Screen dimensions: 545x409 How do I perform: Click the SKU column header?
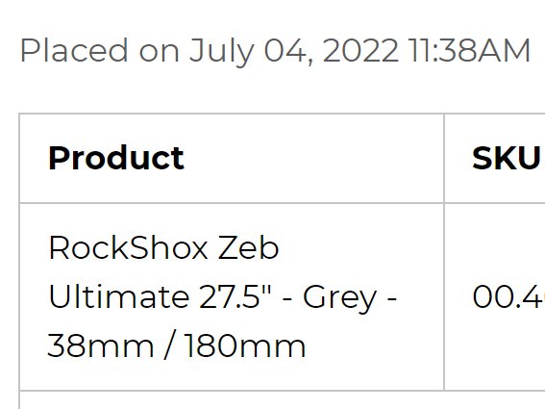coord(506,159)
